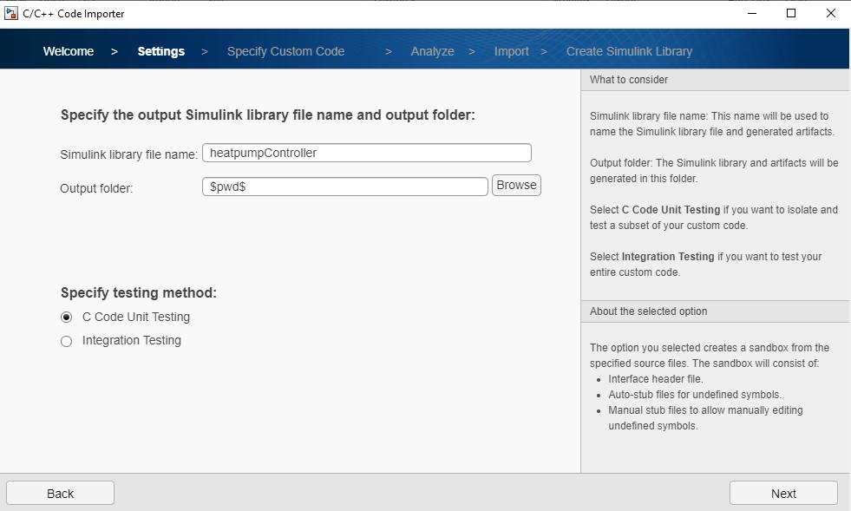Image resolution: width=851 pixels, height=511 pixels.
Task: Minimize the Code Importer window
Action: tap(752, 13)
